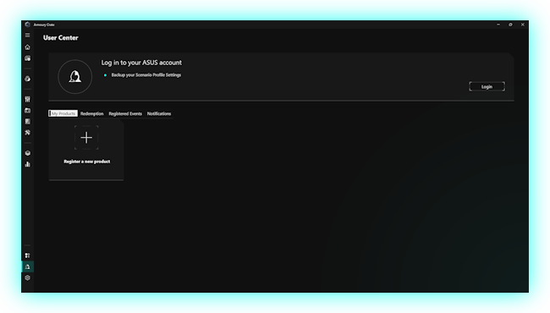The image size is (550, 313).
Task: Switch to the Redemption tab
Action: (x=92, y=113)
